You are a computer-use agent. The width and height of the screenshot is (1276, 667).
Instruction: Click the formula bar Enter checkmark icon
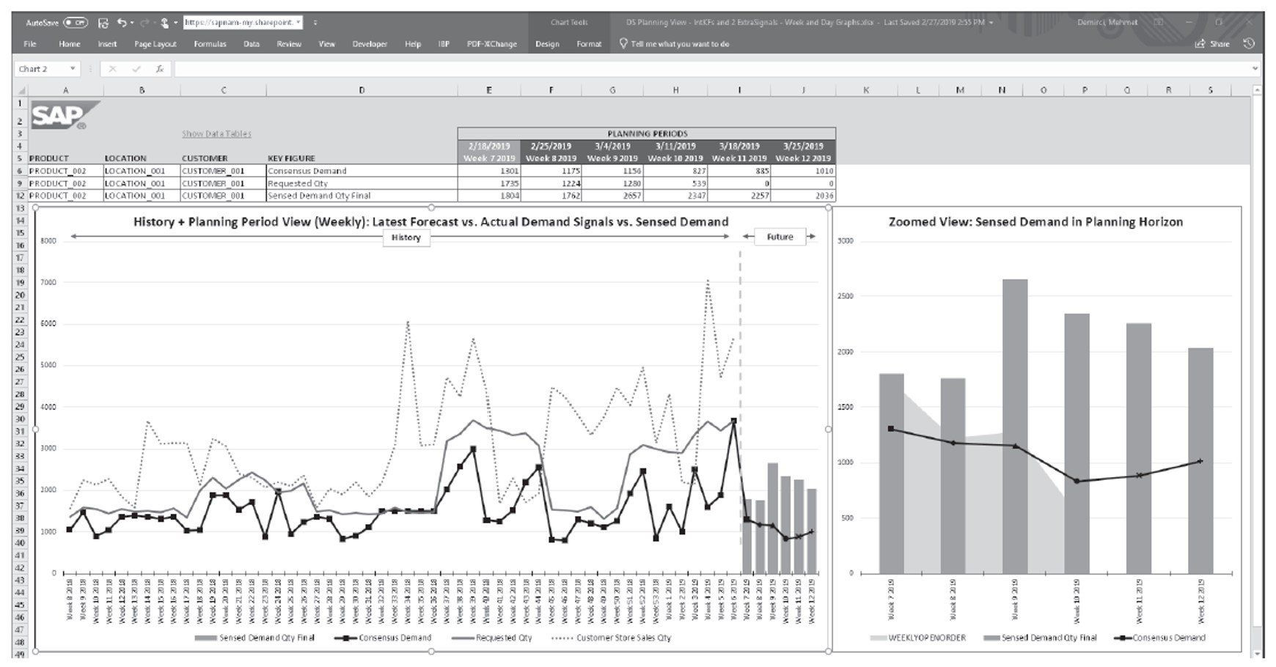point(136,69)
